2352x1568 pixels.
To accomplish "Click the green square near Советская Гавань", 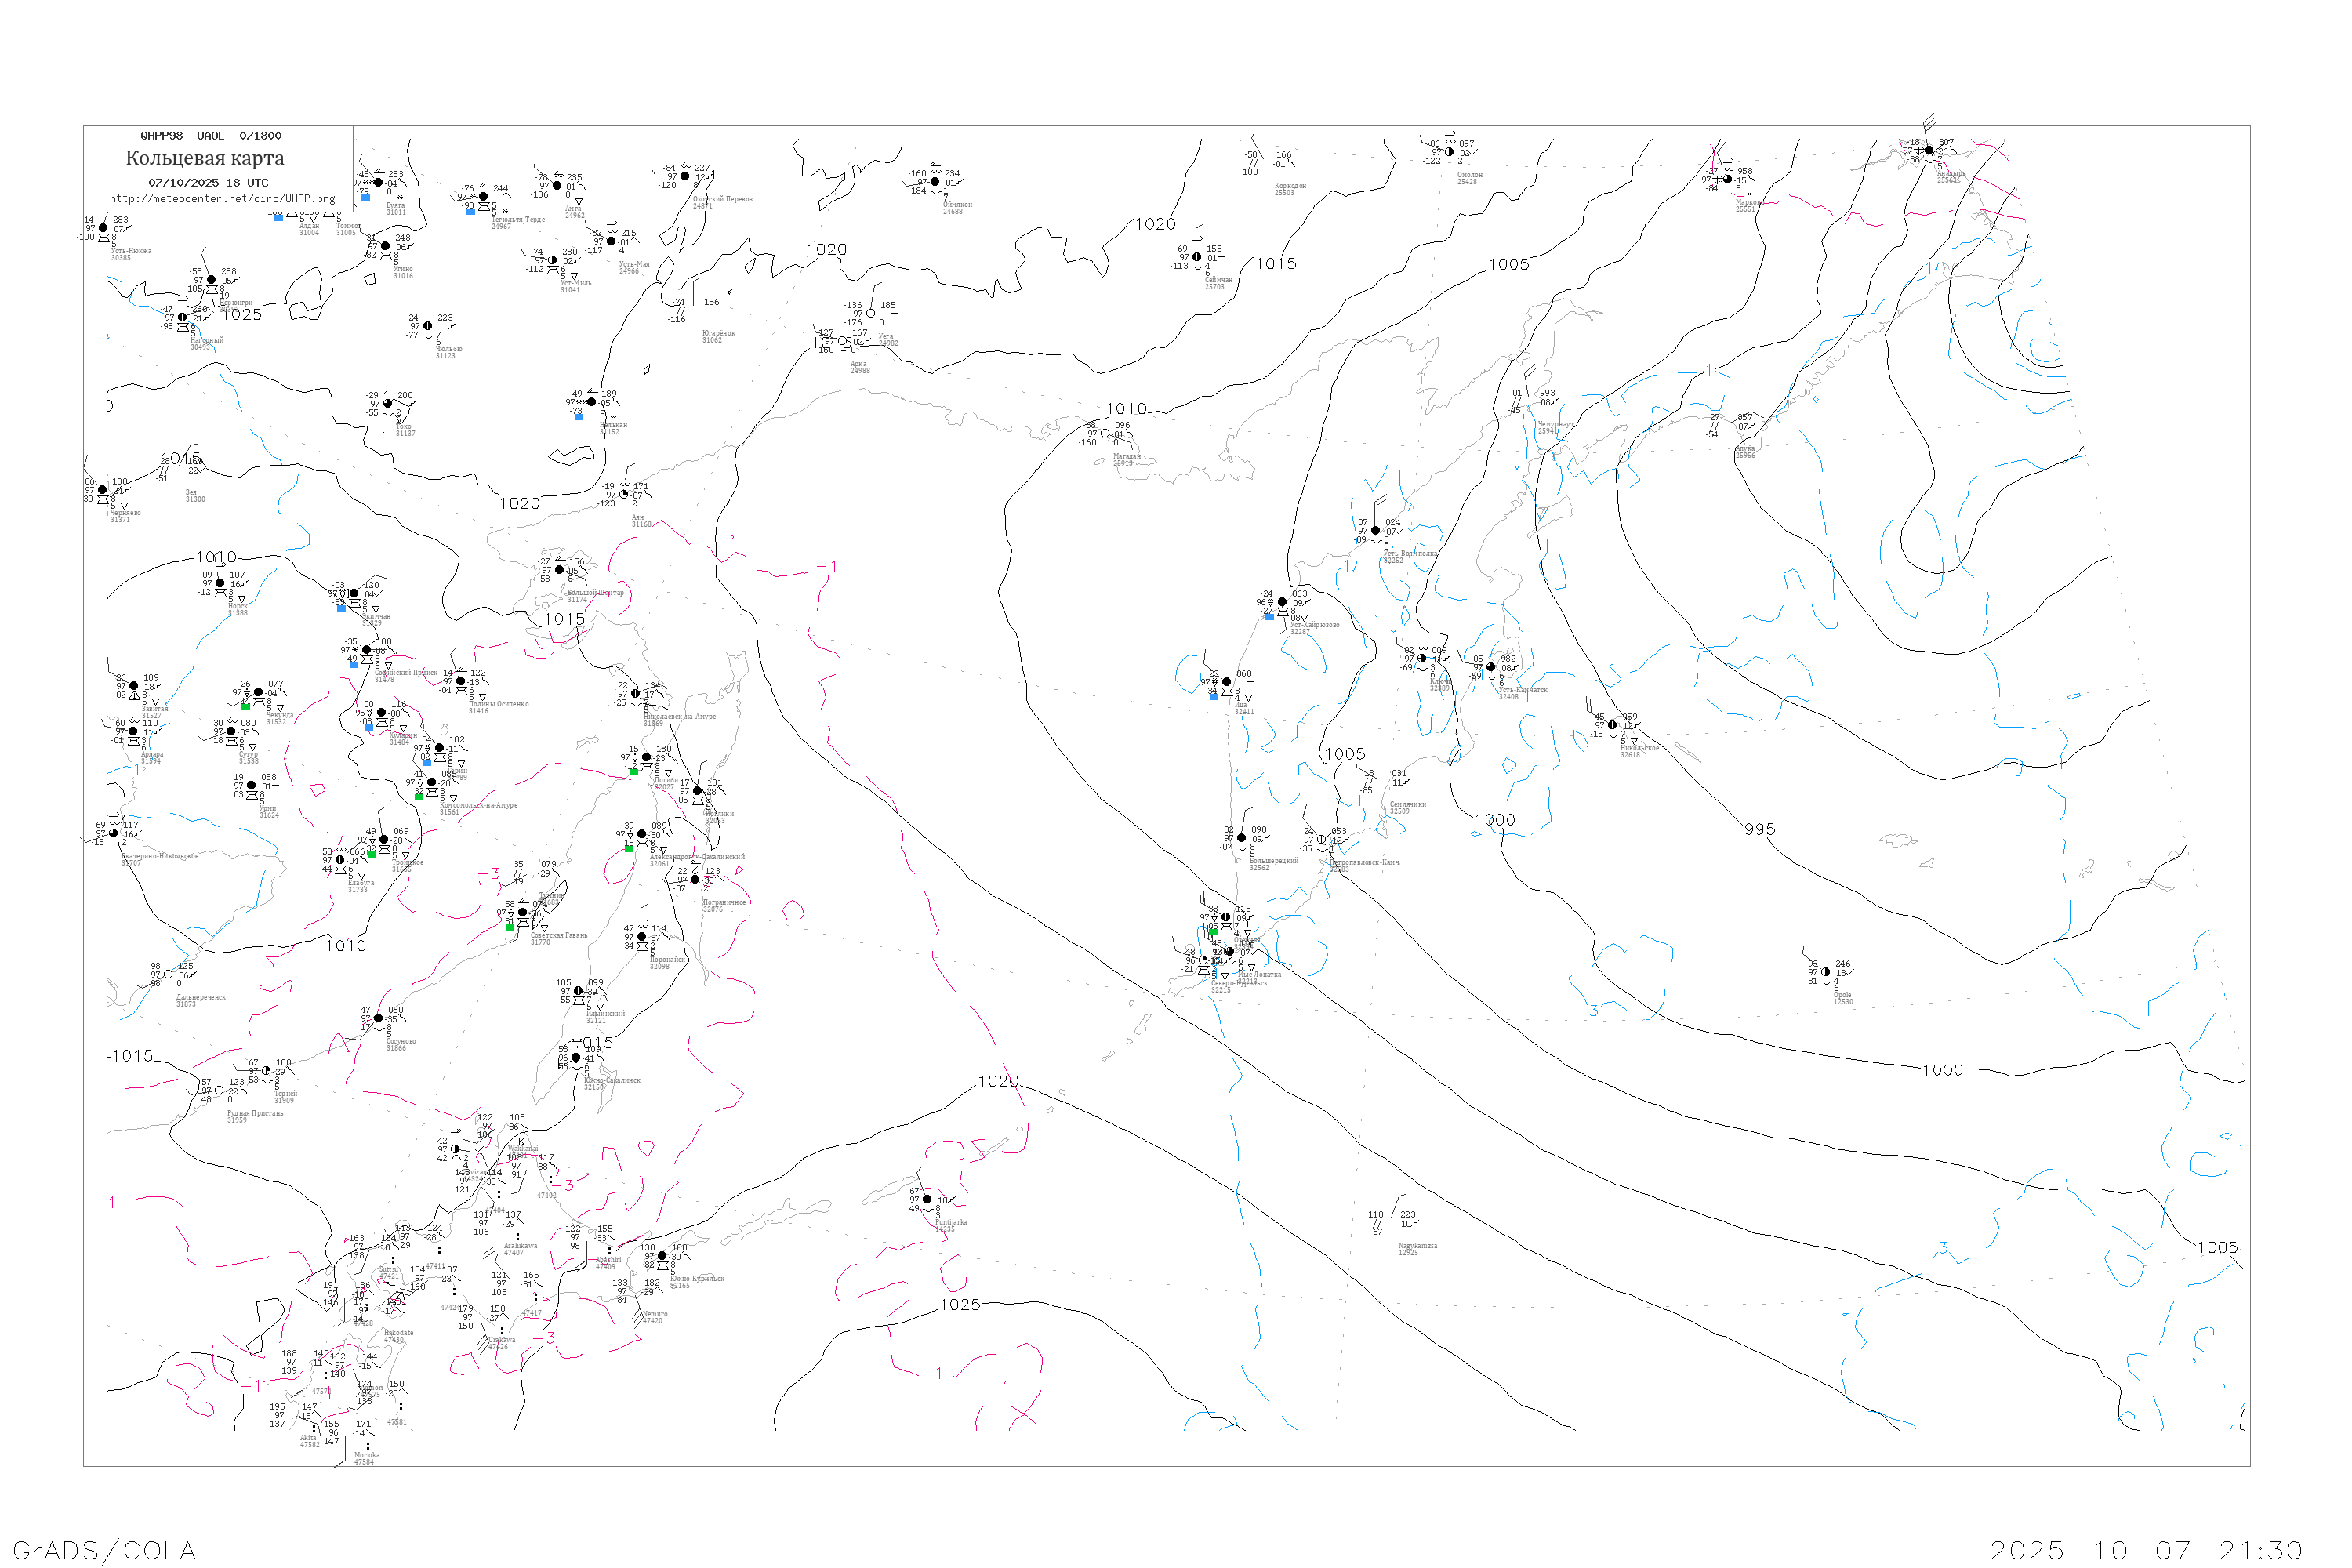I will [510, 927].
